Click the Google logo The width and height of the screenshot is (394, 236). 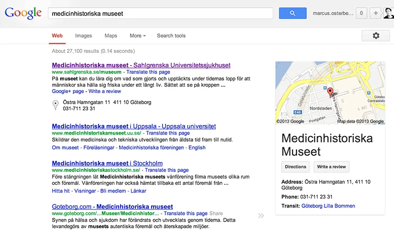(23, 13)
